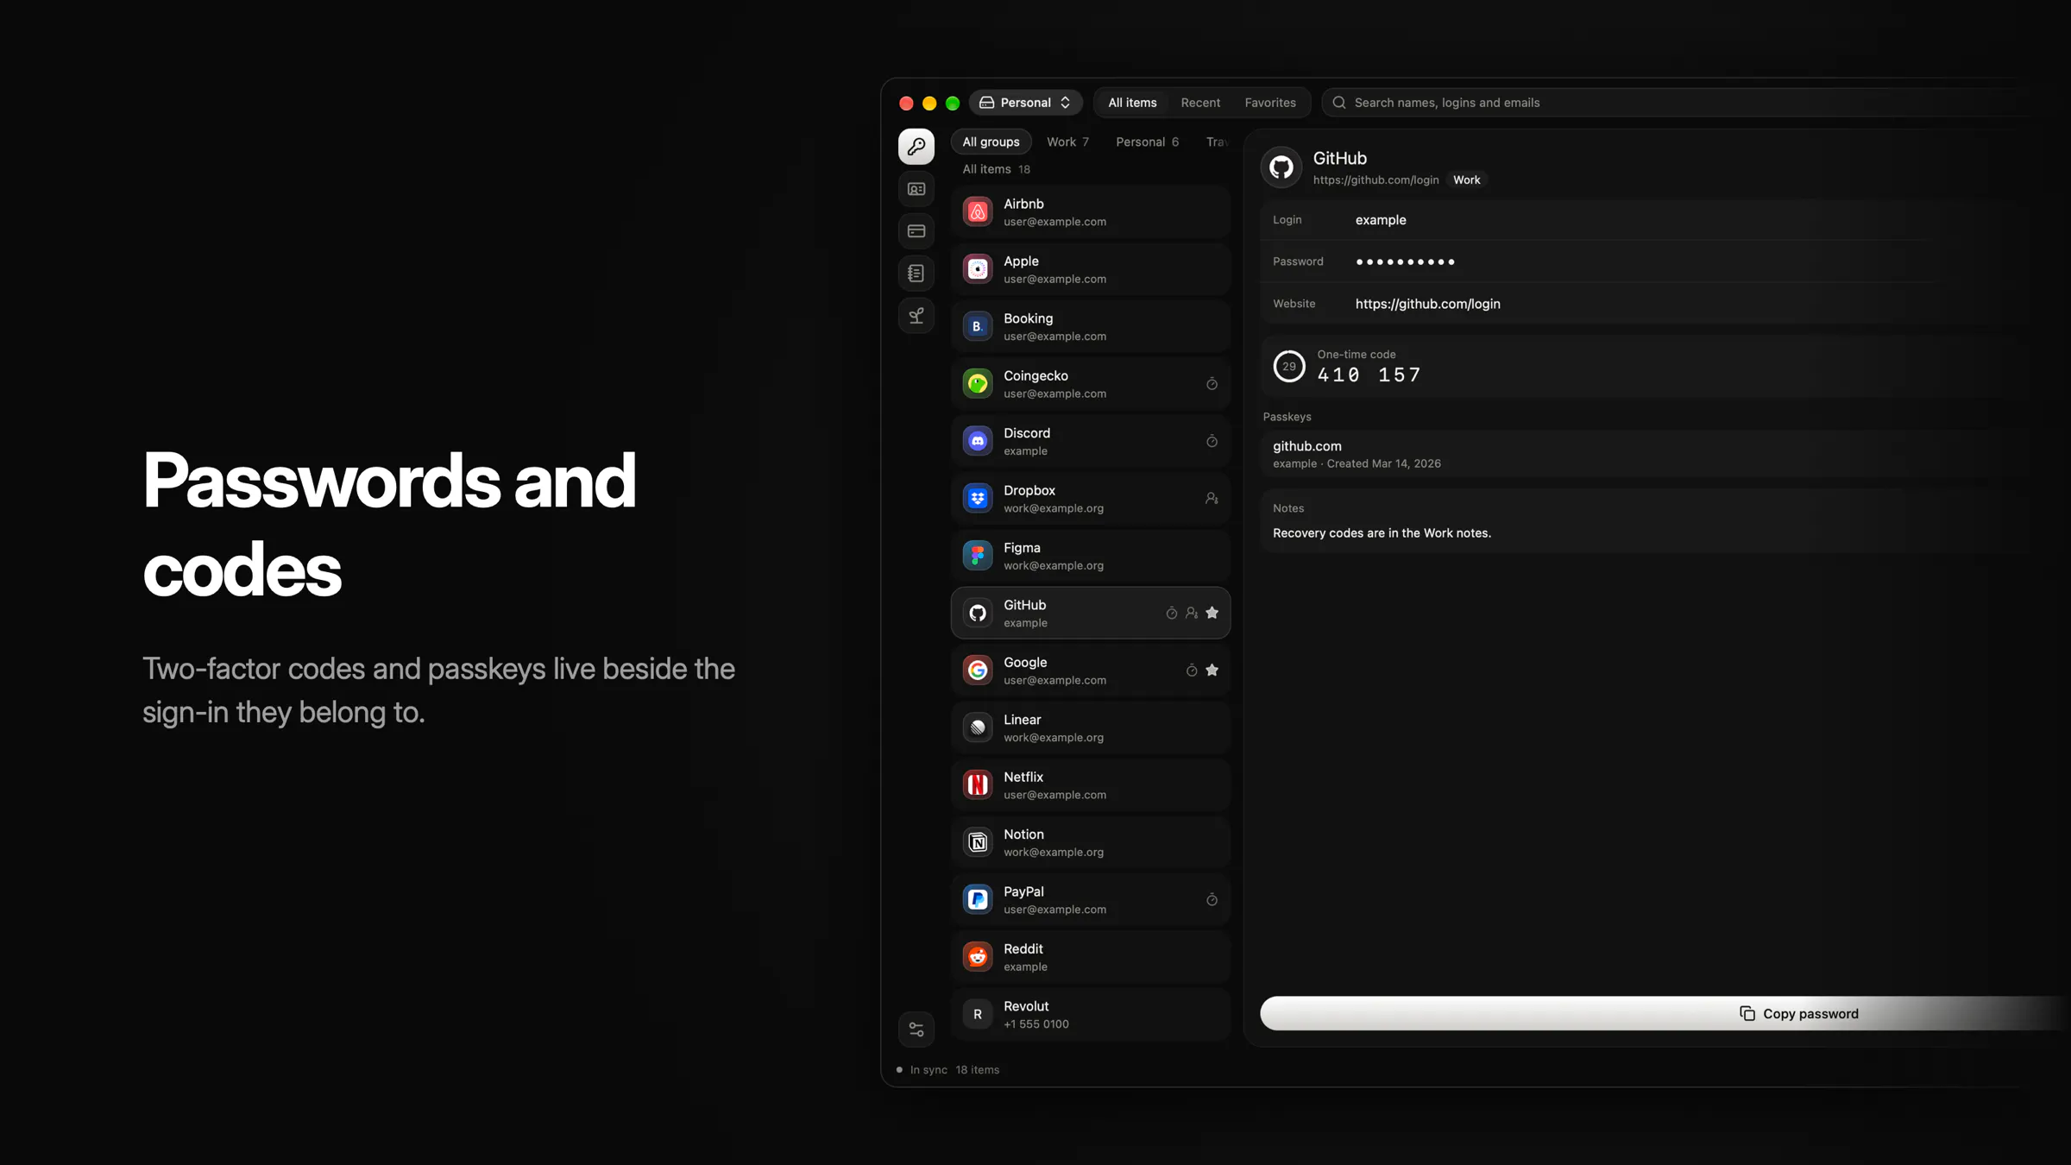2071x1165 pixels.
Task: Select the Notion list item
Action: pos(1091,842)
